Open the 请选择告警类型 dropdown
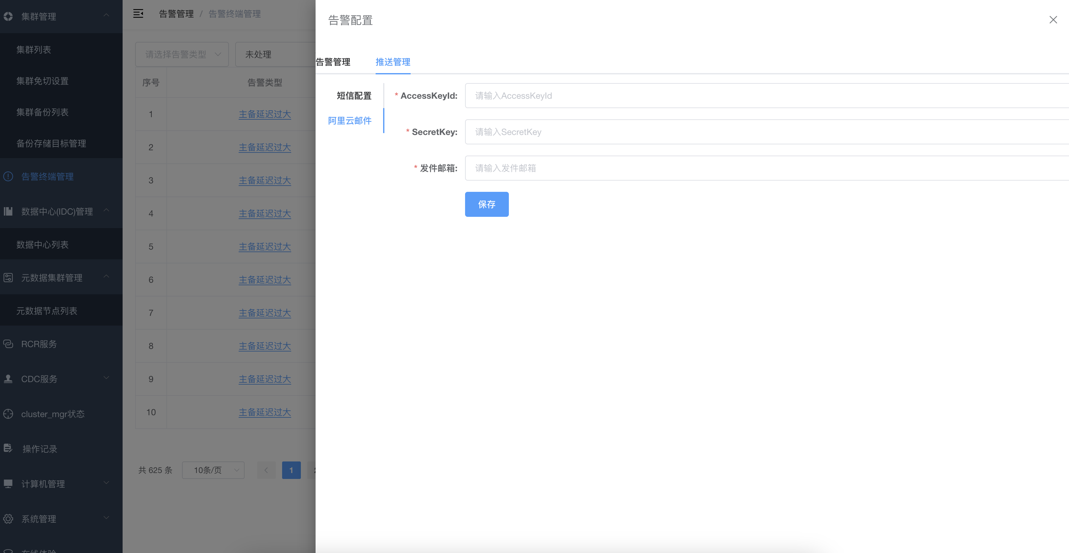Viewport: 1069px width, 553px height. (x=182, y=54)
